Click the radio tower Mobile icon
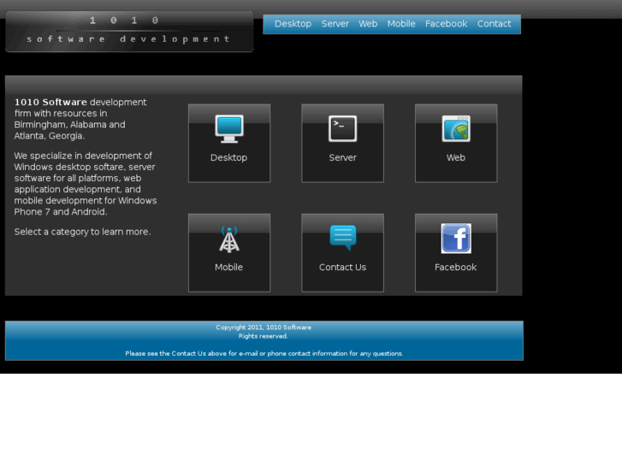 229,239
